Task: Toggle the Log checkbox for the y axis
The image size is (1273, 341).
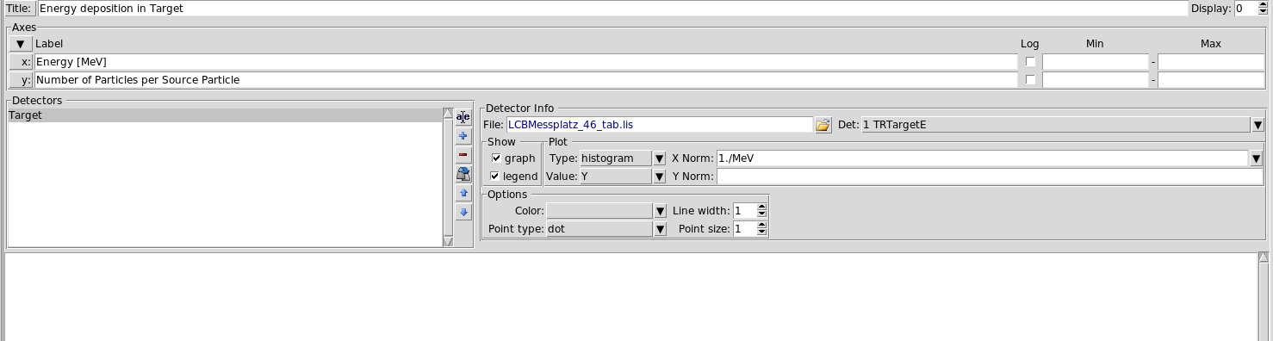Action: tap(1030, 80)
